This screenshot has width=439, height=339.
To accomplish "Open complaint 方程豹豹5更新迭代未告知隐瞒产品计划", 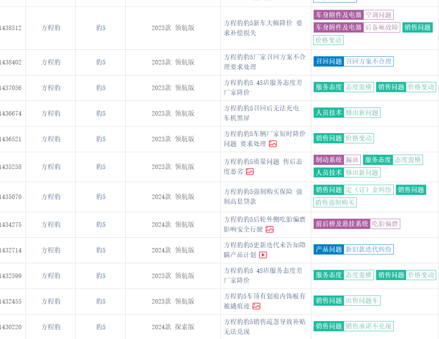I will point(265,250).
